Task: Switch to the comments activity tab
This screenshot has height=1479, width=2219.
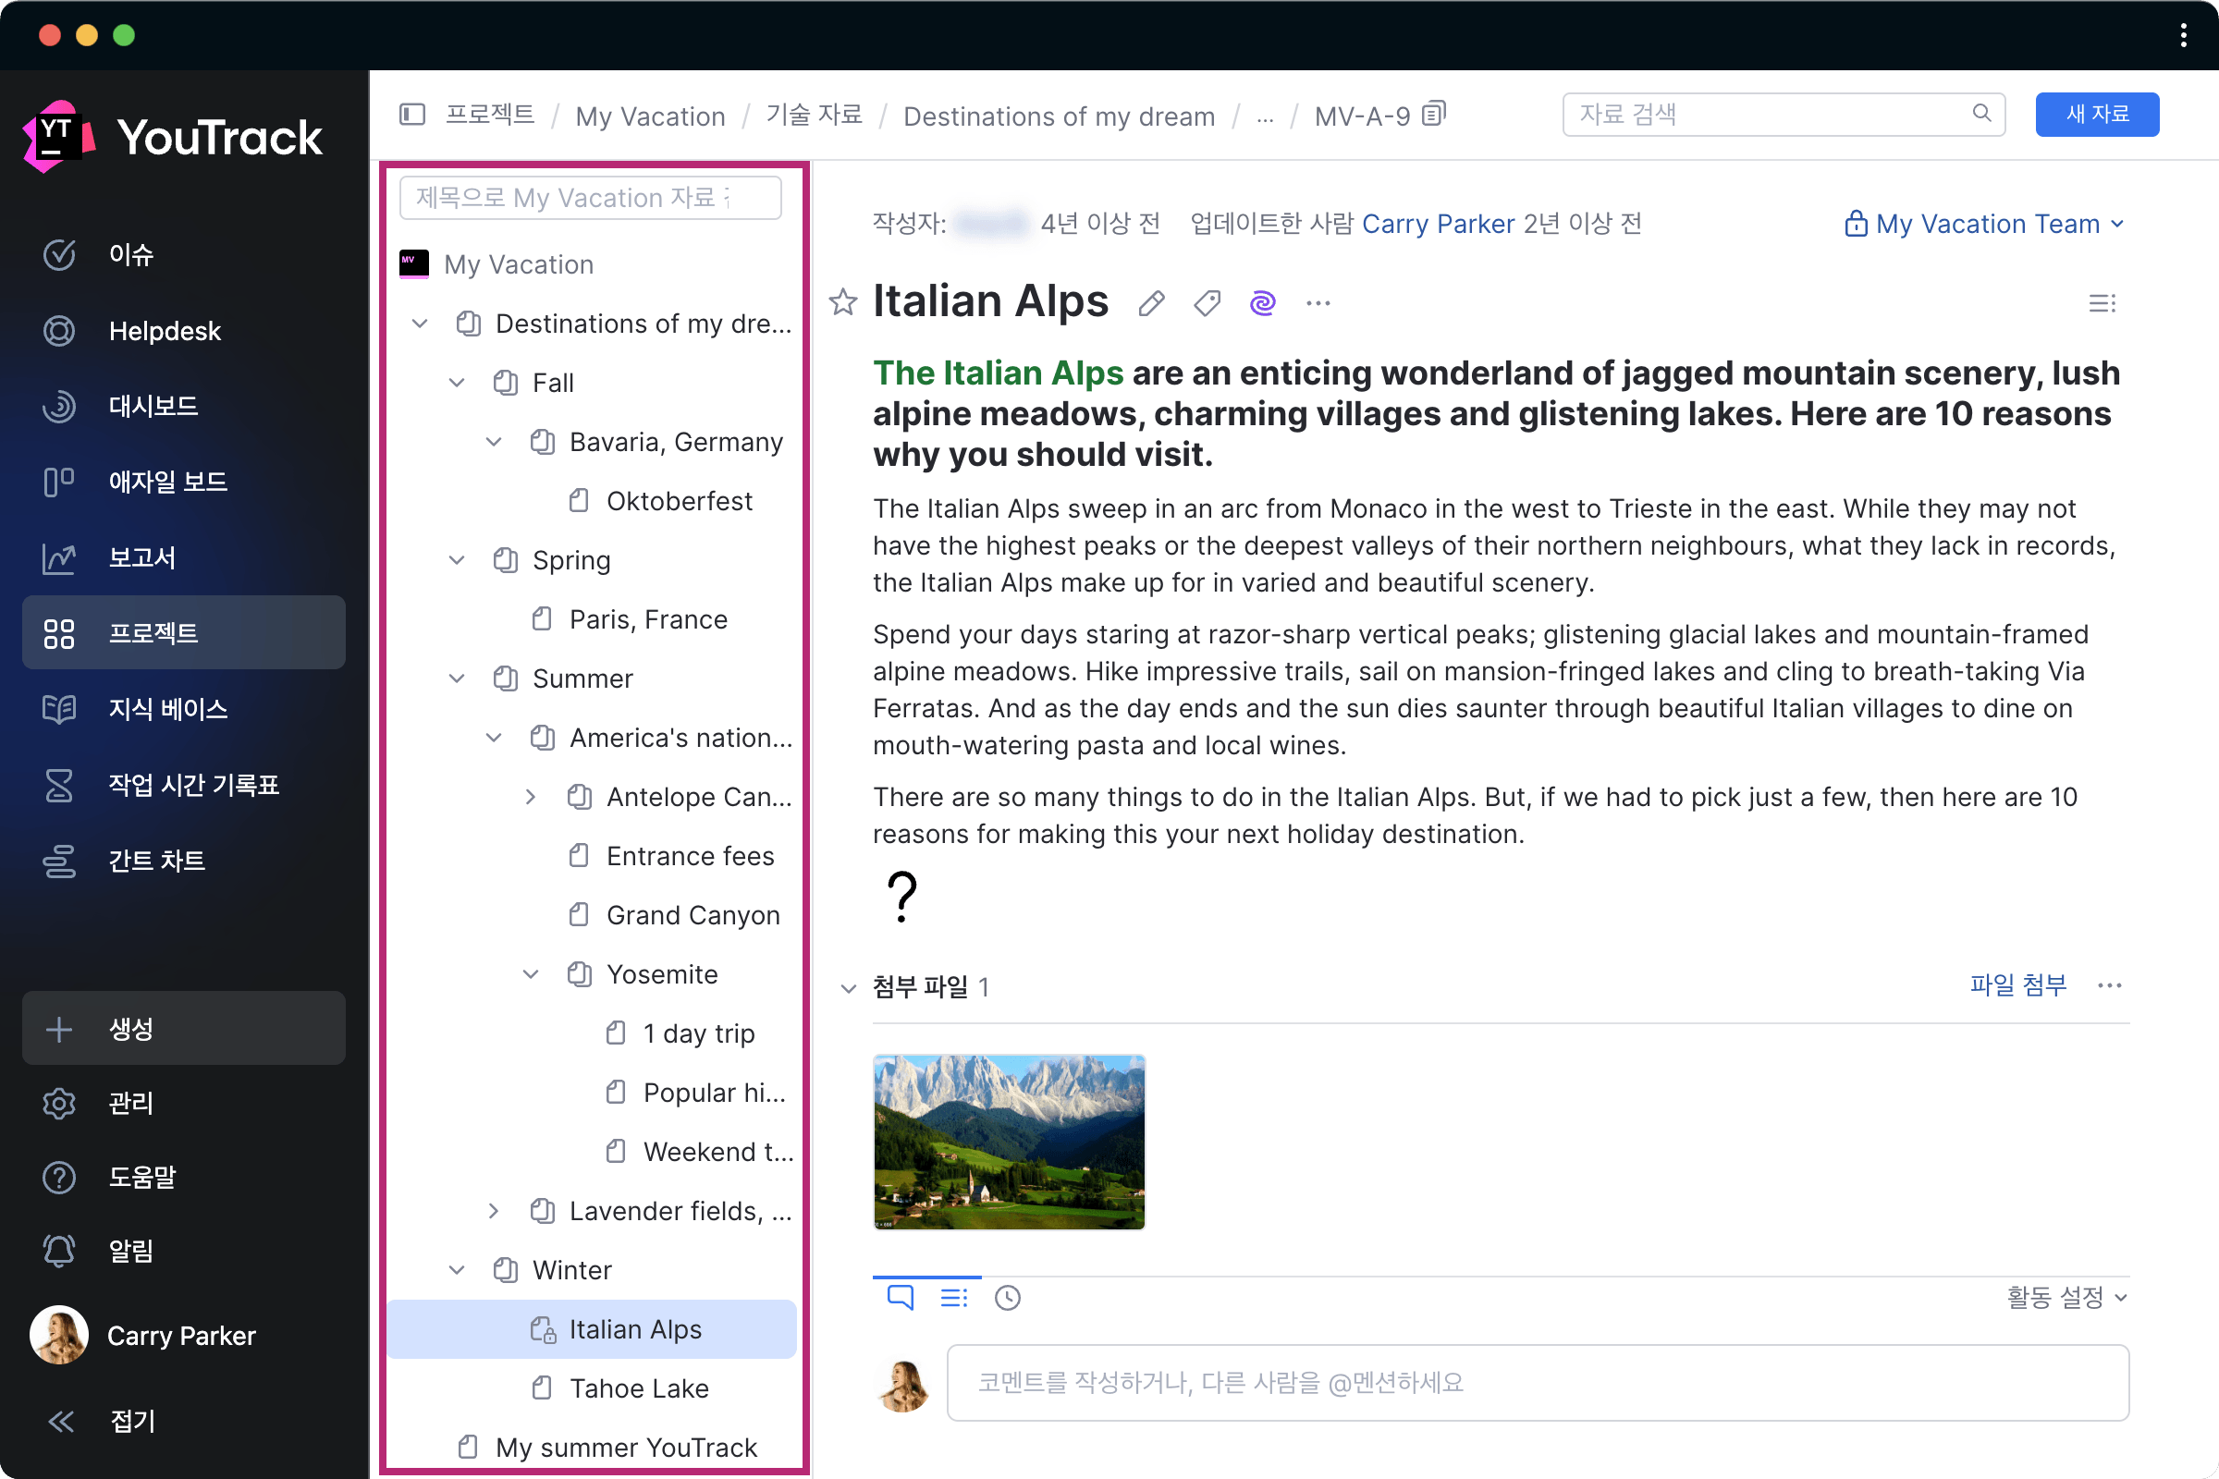Action: [900, 1298]
